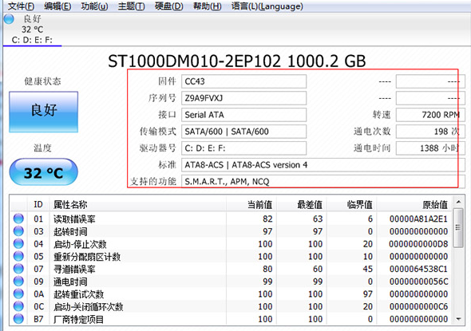Click the status icon for row 05 重新分配扇区计数

click(x=18, y=256)
